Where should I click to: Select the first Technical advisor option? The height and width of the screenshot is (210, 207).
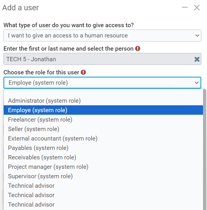31,186
